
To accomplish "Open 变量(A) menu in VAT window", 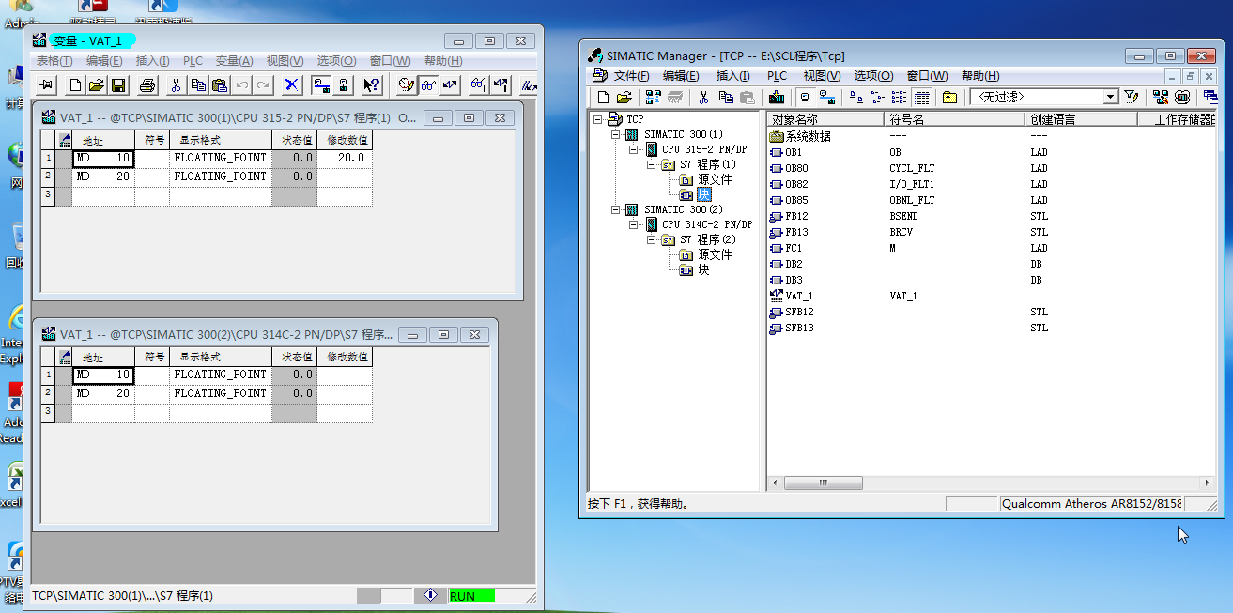I will [234, 61].
